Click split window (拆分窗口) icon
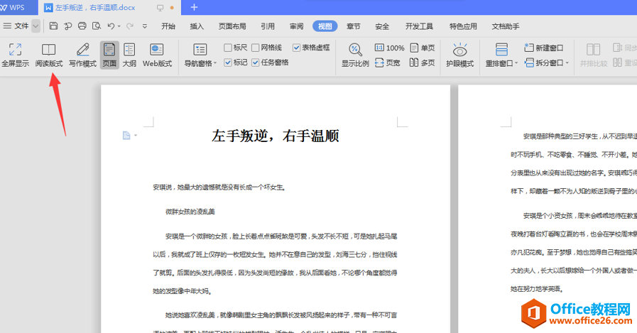 click(x=529, y=62)
